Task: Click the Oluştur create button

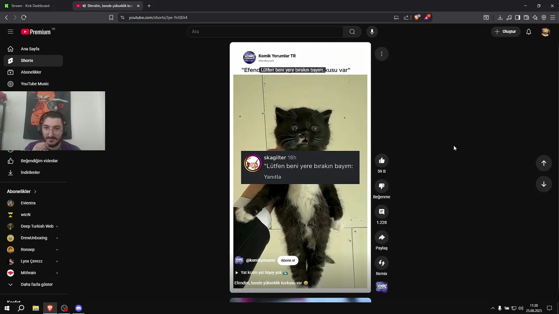Action: pos(505,31)
